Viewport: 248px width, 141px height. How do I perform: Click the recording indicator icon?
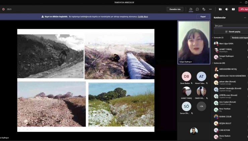(3, 9)
